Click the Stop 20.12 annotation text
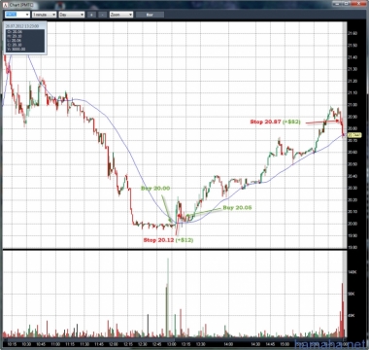Viewport: 369px width, 350px height. click(x=159, y=240)
